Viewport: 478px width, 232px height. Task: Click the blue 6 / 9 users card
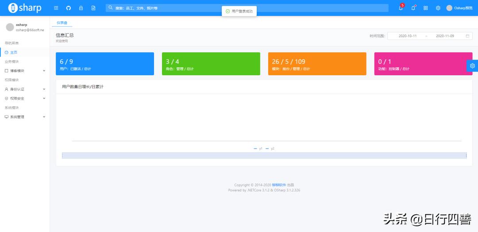[105, 64]
